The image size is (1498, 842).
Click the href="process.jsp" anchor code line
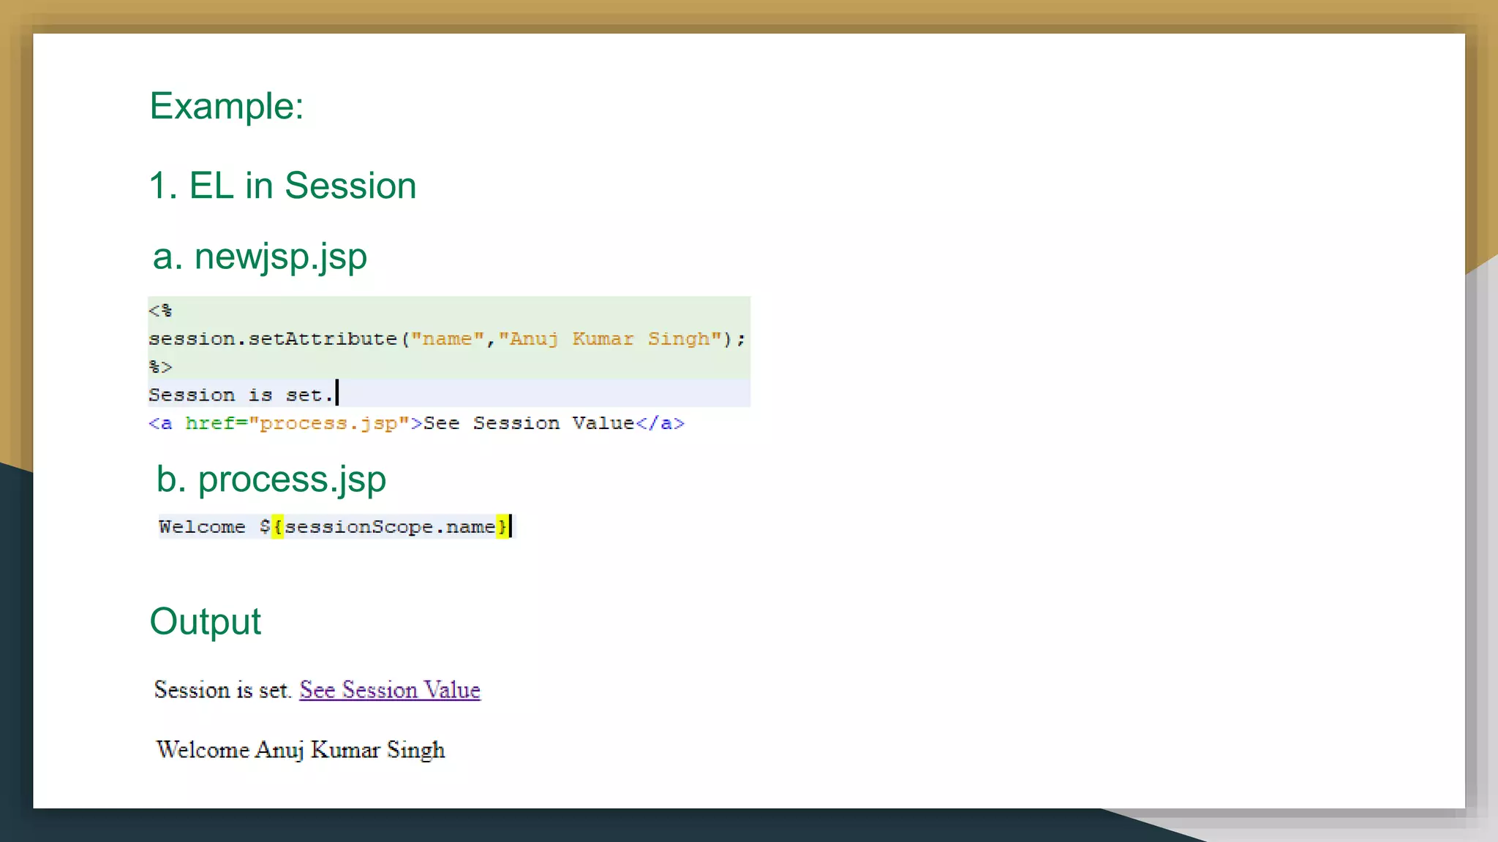tap(416, 423)
